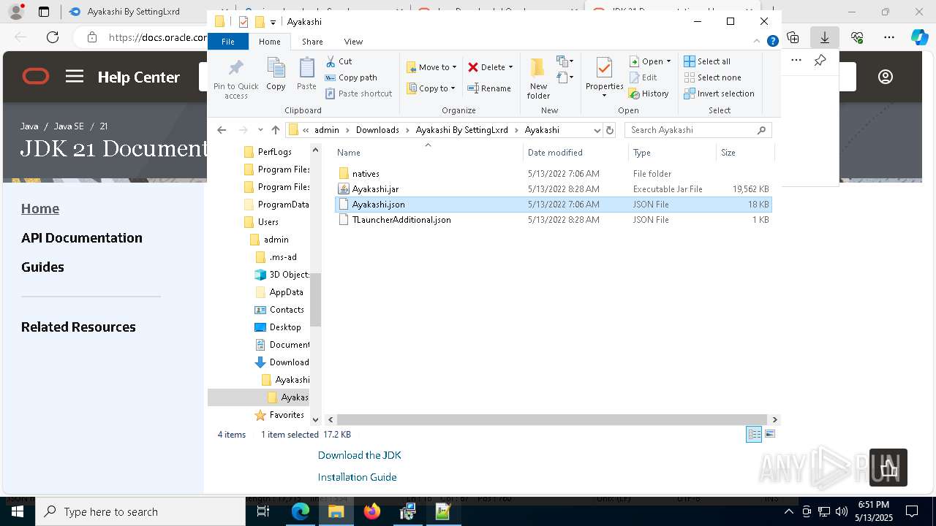Screen dimensions: 936x526
Task: Open the Open dropdown in the ribbon
Action: tap(650, 61)
